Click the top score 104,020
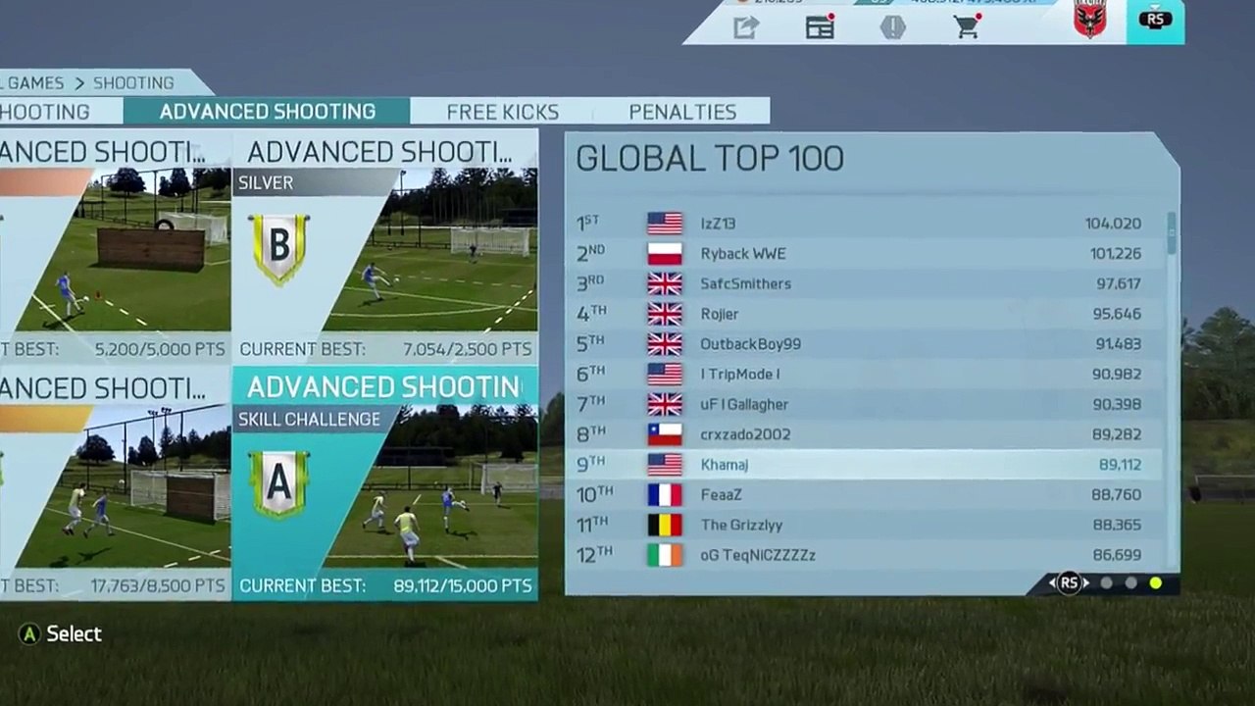Viewport: 1255px width, 706px height. tap(1113, 224)
